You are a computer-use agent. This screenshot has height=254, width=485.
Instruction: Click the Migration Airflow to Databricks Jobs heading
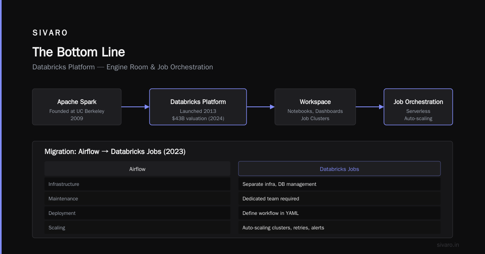point(115,152)
